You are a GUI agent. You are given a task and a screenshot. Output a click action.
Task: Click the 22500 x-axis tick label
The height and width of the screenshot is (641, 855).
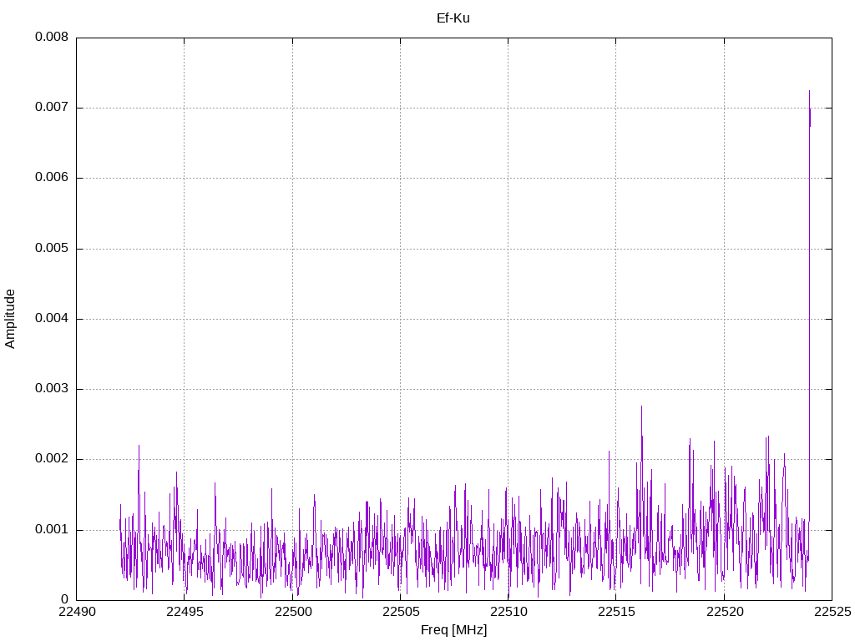pos(292,612)
